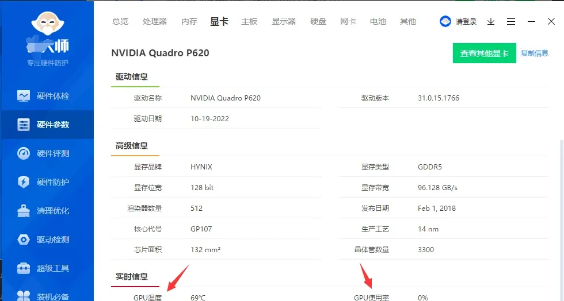
Task: Click the 复制信息 link
Action: [535, 53]
